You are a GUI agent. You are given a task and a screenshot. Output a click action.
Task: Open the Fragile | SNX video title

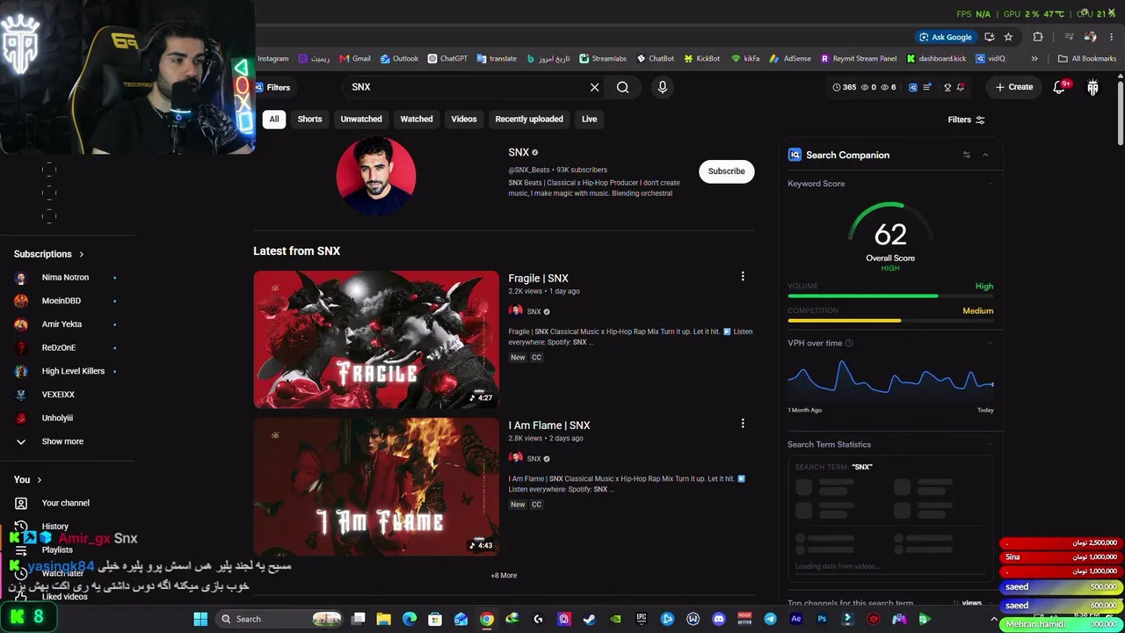(539, 278)
